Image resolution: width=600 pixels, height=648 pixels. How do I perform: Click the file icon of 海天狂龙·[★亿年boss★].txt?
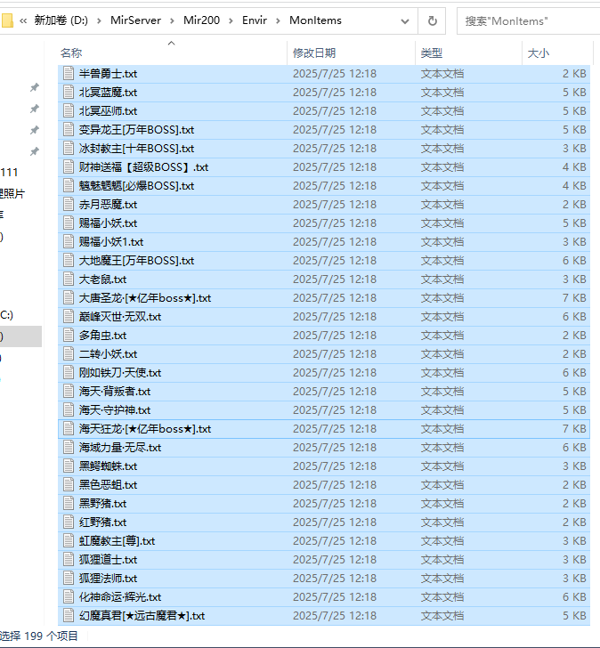[69, 428]
